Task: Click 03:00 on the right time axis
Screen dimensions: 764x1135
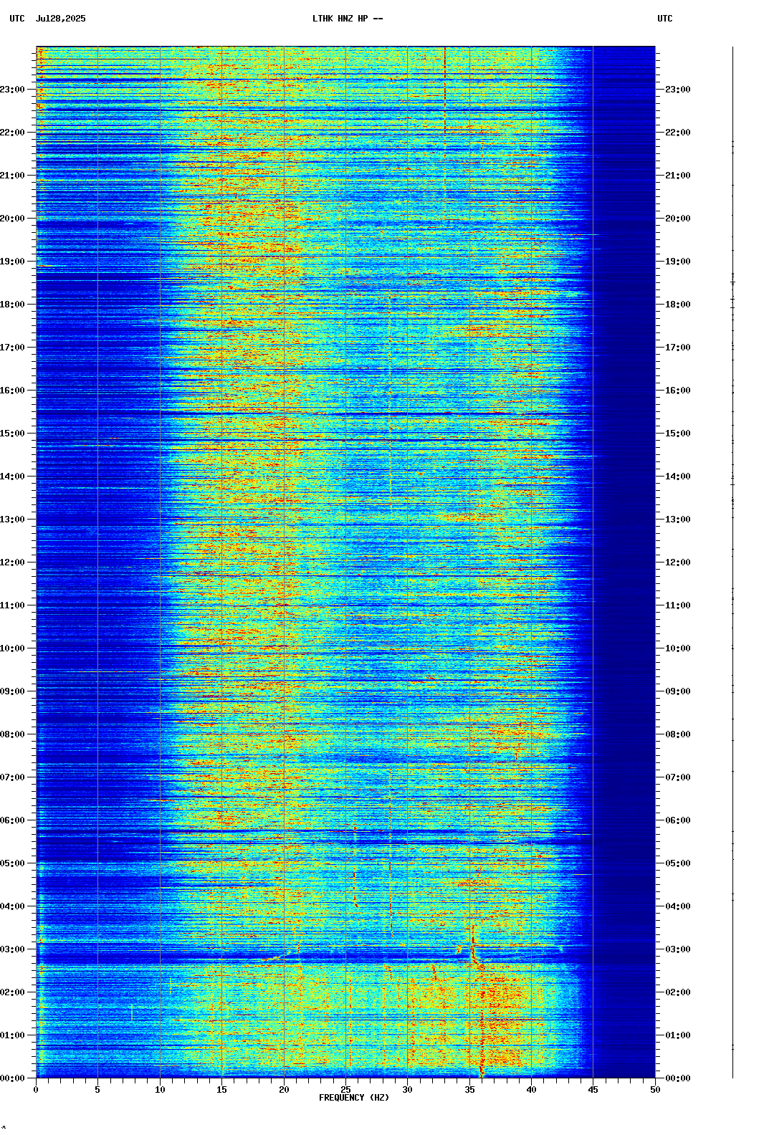Action: [678, 949]
